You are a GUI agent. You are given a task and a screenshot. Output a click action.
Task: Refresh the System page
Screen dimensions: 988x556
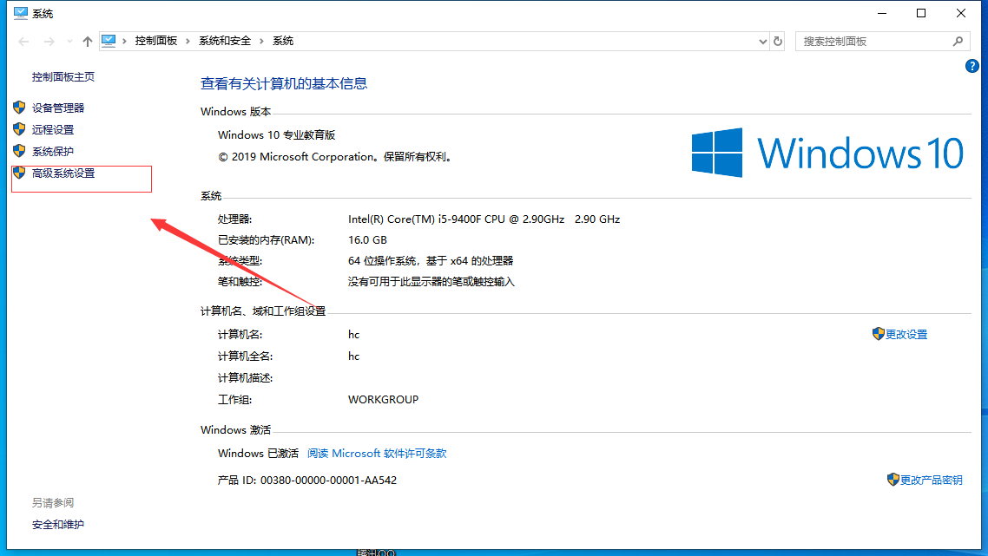(778, 42)
